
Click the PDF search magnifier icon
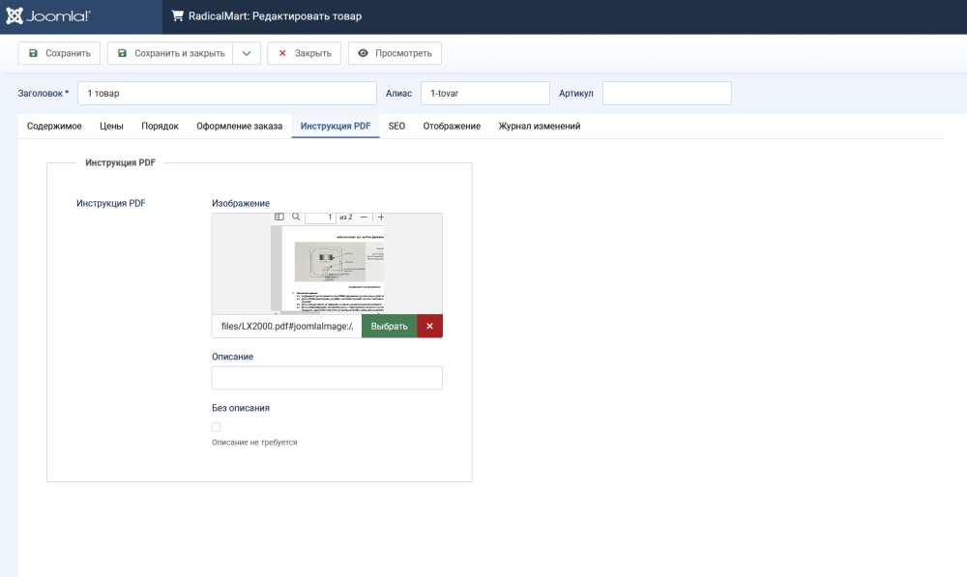click(x=296, y=217)
